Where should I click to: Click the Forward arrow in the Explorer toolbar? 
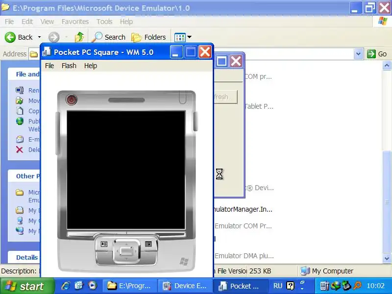[x=54, y=37]
